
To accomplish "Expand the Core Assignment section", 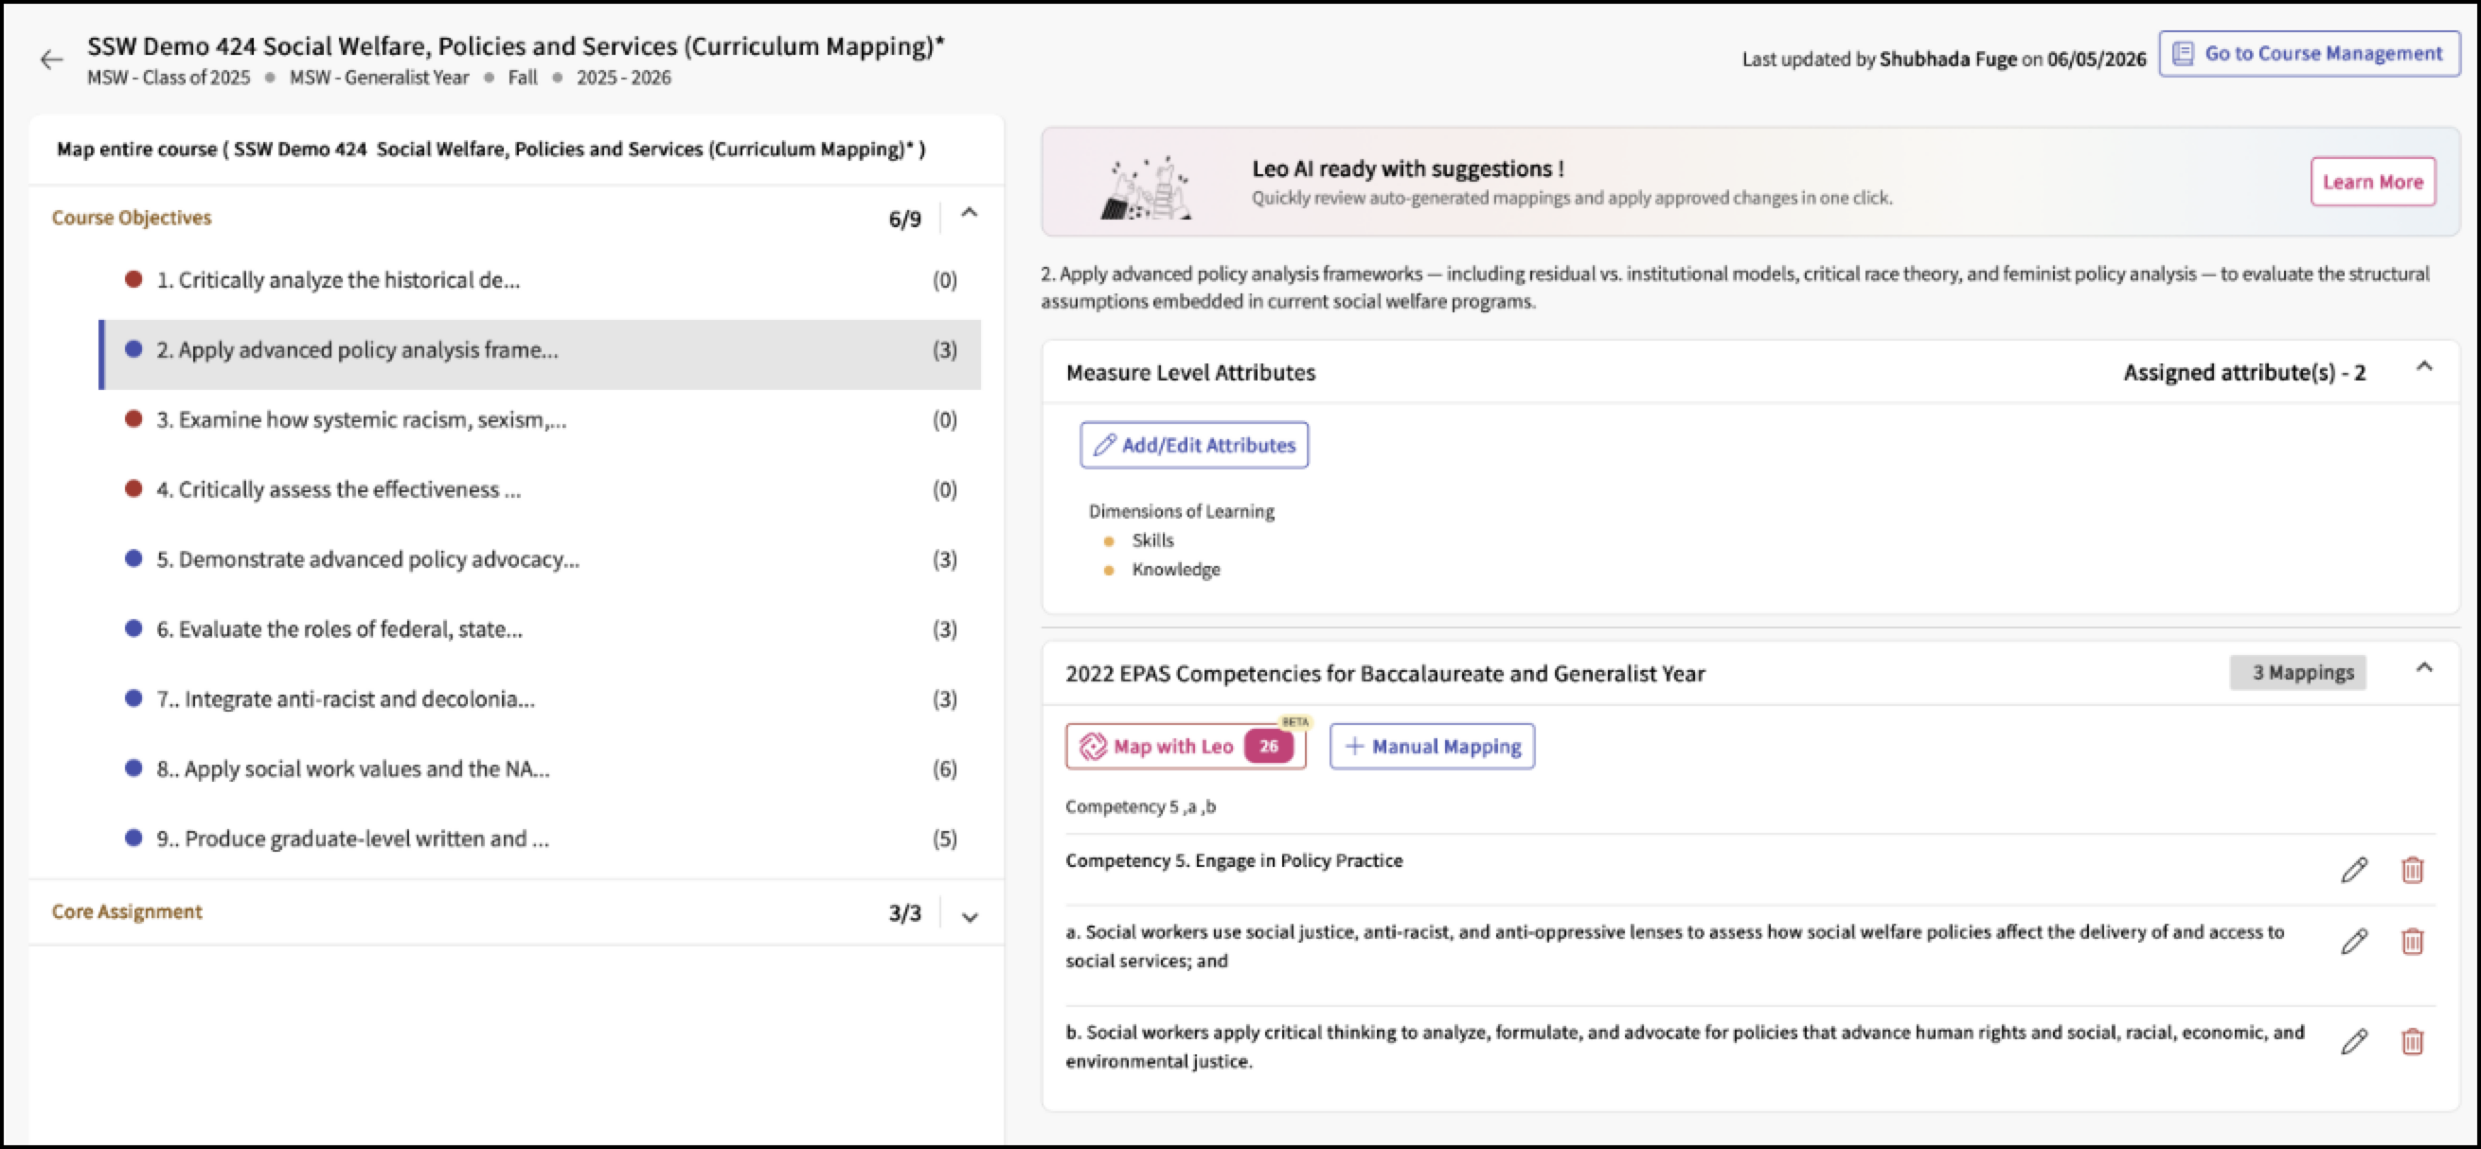I will point(969,916).
